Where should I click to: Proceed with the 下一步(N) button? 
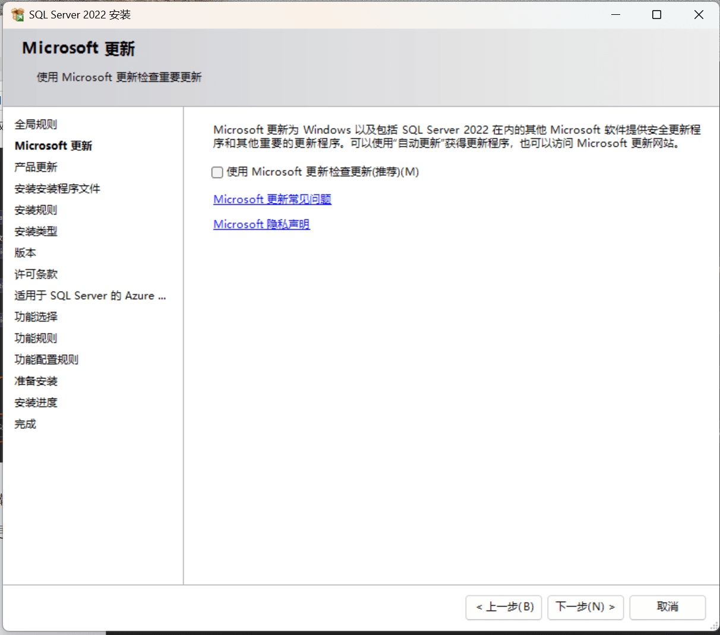[x=586, y=607]
